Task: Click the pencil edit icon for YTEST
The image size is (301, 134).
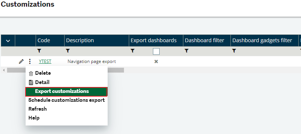Action: 21,61
